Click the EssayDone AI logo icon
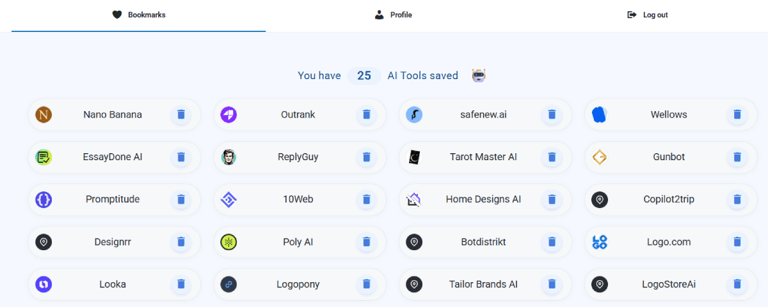768x307 pixels. click(44, 157)
